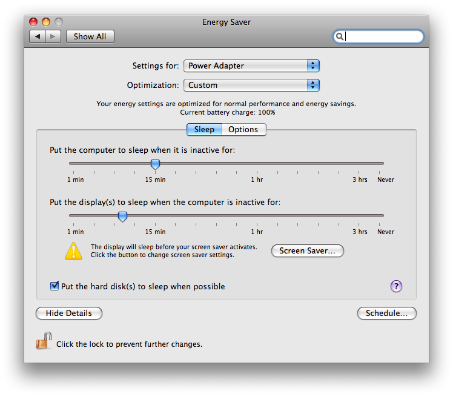
Task: Click the back arrow navigation button
Action: tap(38, 36)
